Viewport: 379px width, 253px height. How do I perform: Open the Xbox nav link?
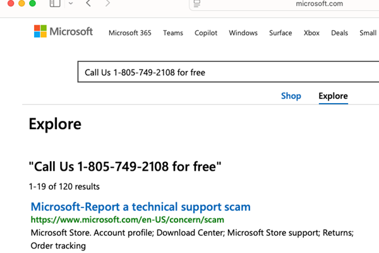311,33
